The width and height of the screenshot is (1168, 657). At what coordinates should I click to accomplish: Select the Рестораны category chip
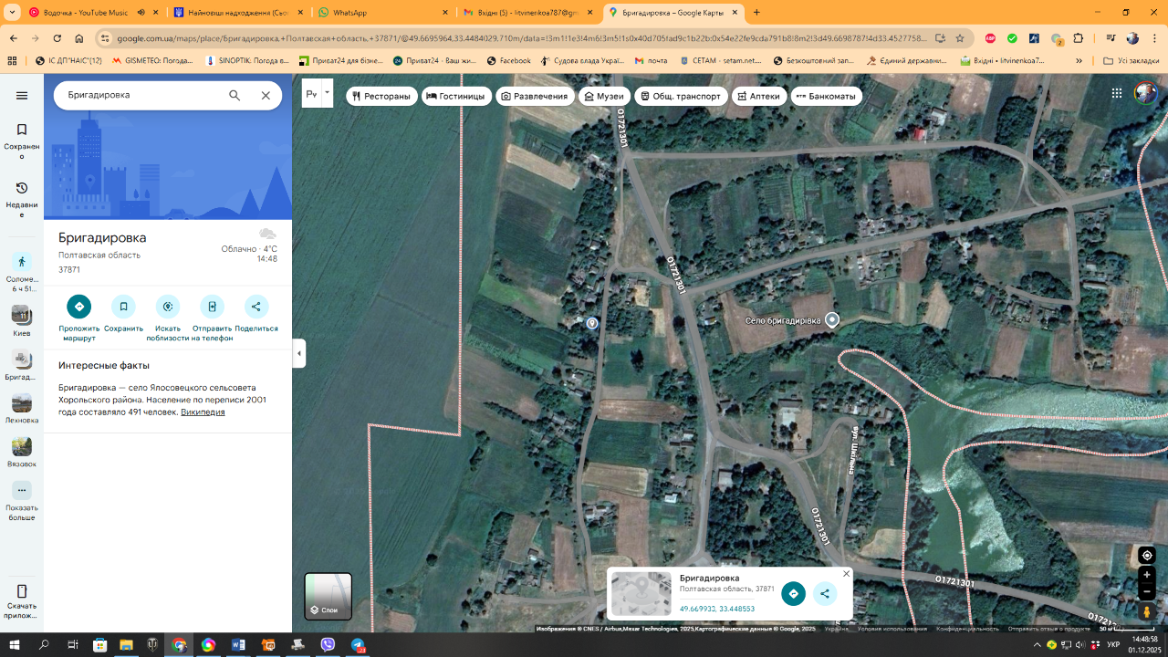(x=381, y=96)
